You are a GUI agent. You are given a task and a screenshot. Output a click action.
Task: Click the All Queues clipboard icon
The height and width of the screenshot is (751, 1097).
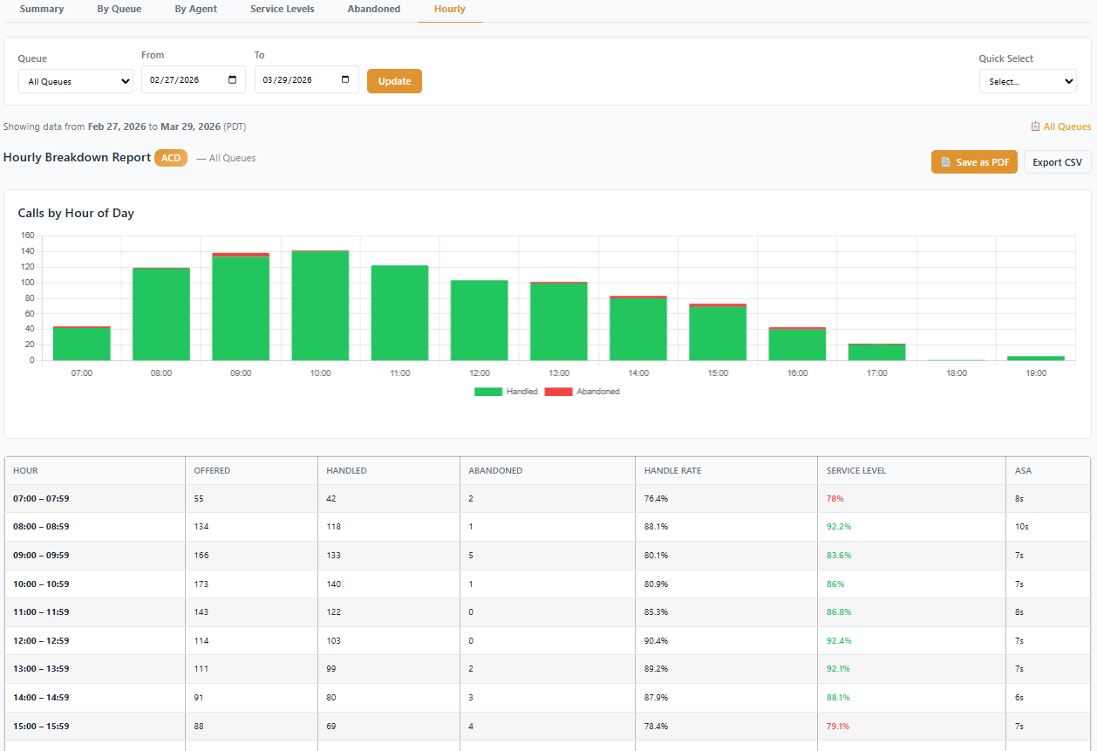[1035, 126]
